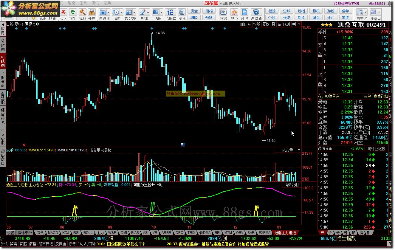
Task: Toggle 预测 forecast overlay above chart
Action: (x=286, y=24)
